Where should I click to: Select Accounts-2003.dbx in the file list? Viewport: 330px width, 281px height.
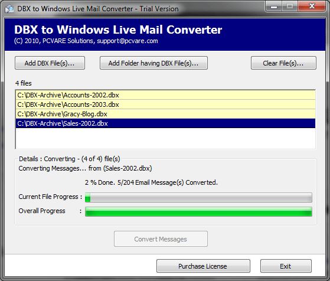165,104
